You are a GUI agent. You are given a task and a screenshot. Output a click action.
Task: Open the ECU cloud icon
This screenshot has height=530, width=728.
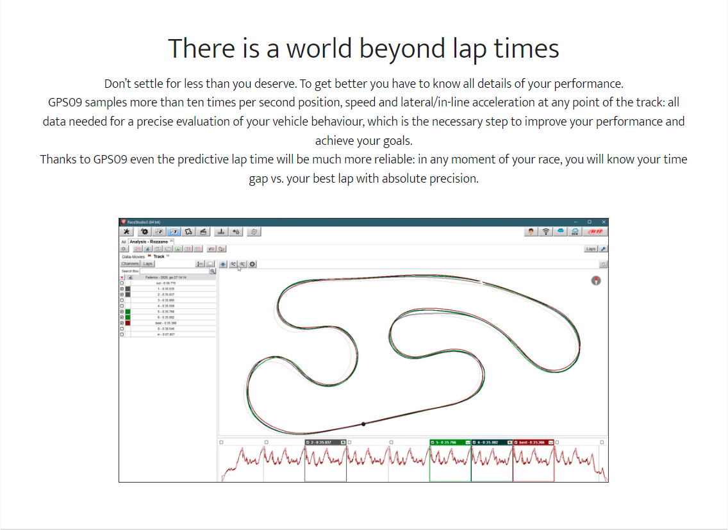pyautogui.click(x=575, y=231)
